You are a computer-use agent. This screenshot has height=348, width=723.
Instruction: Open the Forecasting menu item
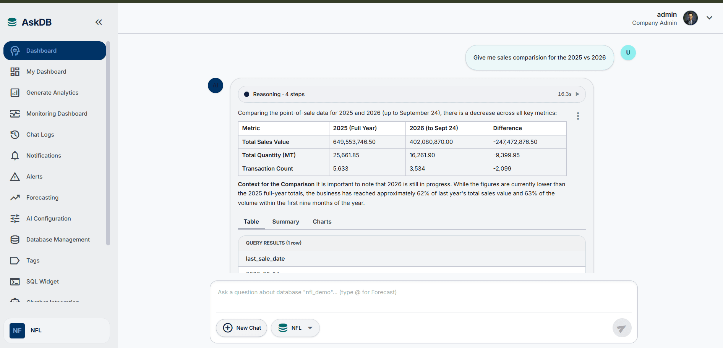[55, 198]
